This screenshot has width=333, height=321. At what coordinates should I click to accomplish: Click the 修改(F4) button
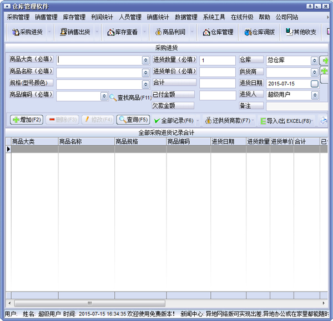[x=98, y=120]
